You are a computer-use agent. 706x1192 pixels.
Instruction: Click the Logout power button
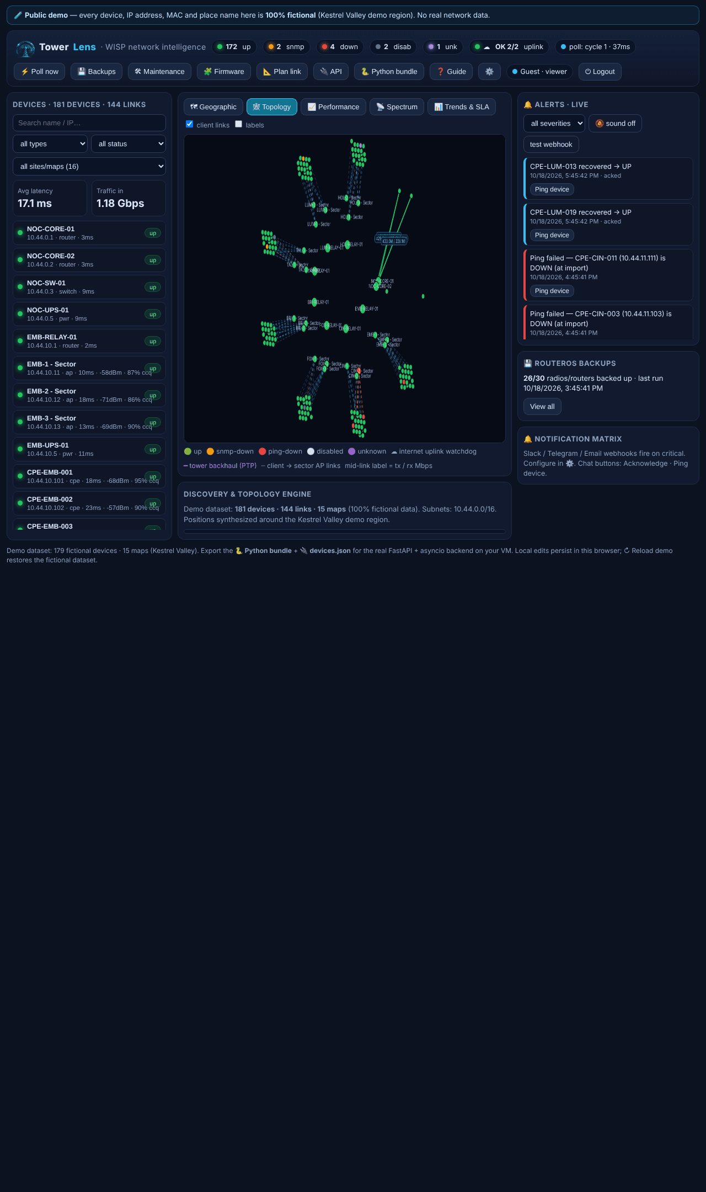point(600,72)
